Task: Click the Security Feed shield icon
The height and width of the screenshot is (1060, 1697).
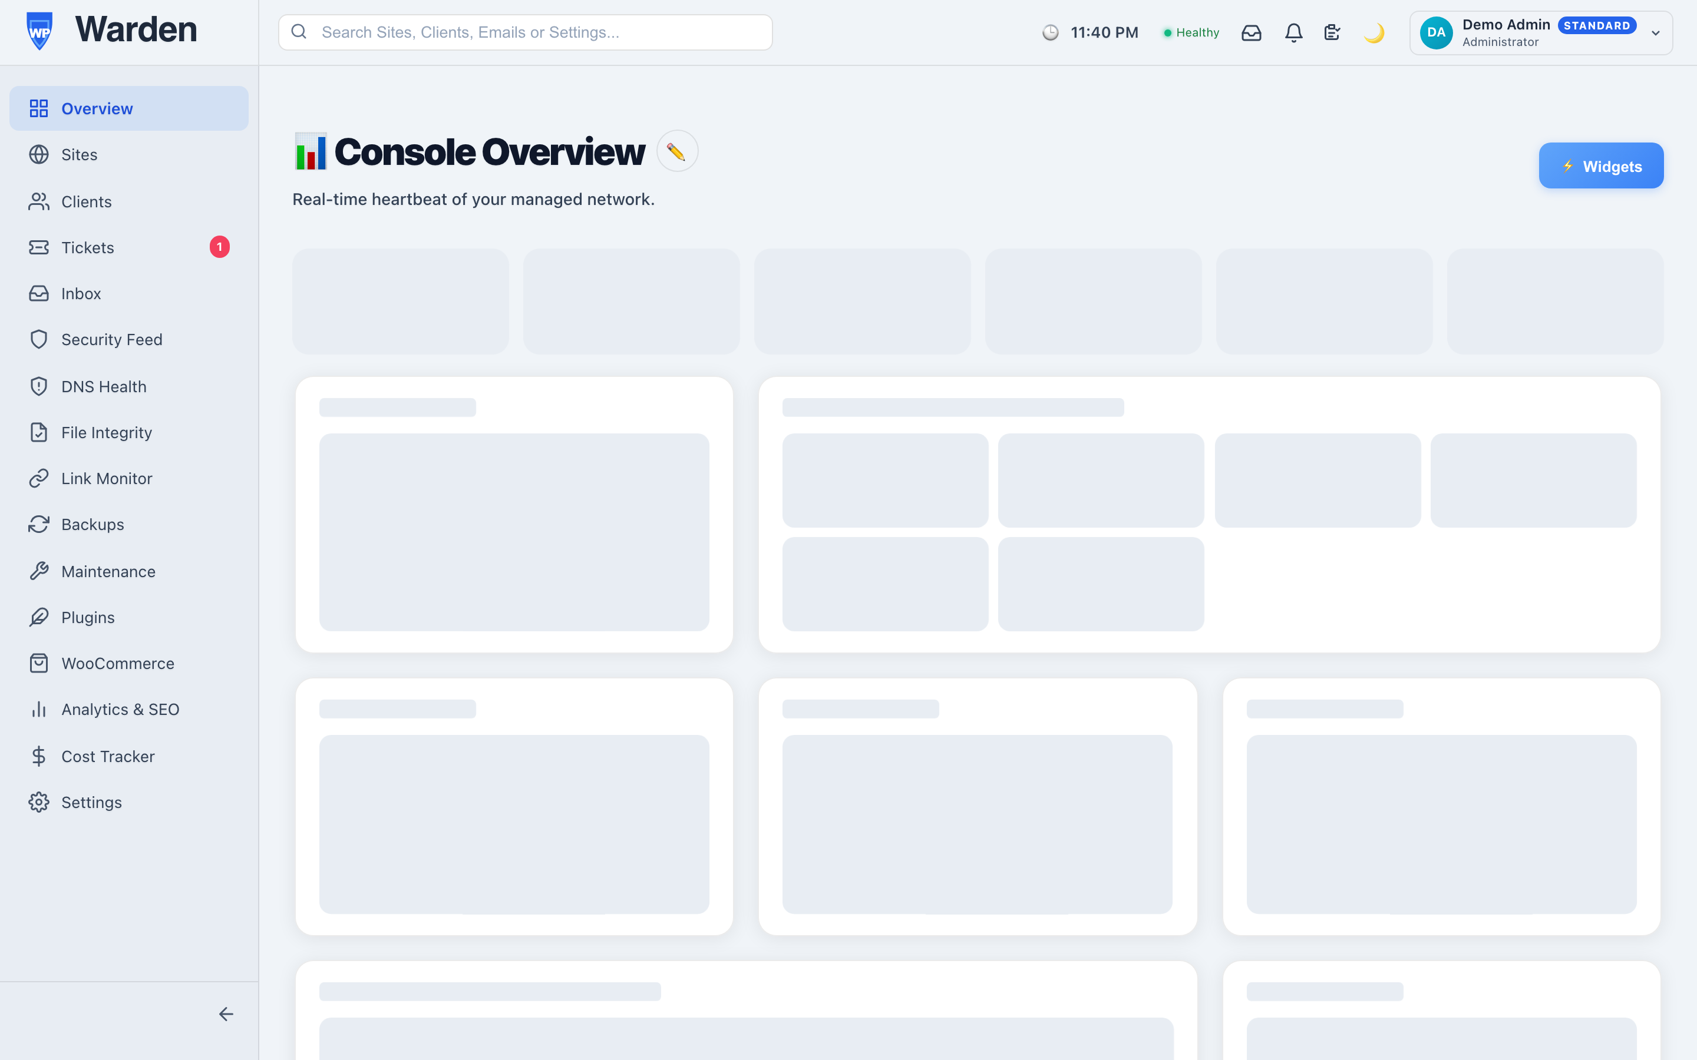Action: point(38,339)
